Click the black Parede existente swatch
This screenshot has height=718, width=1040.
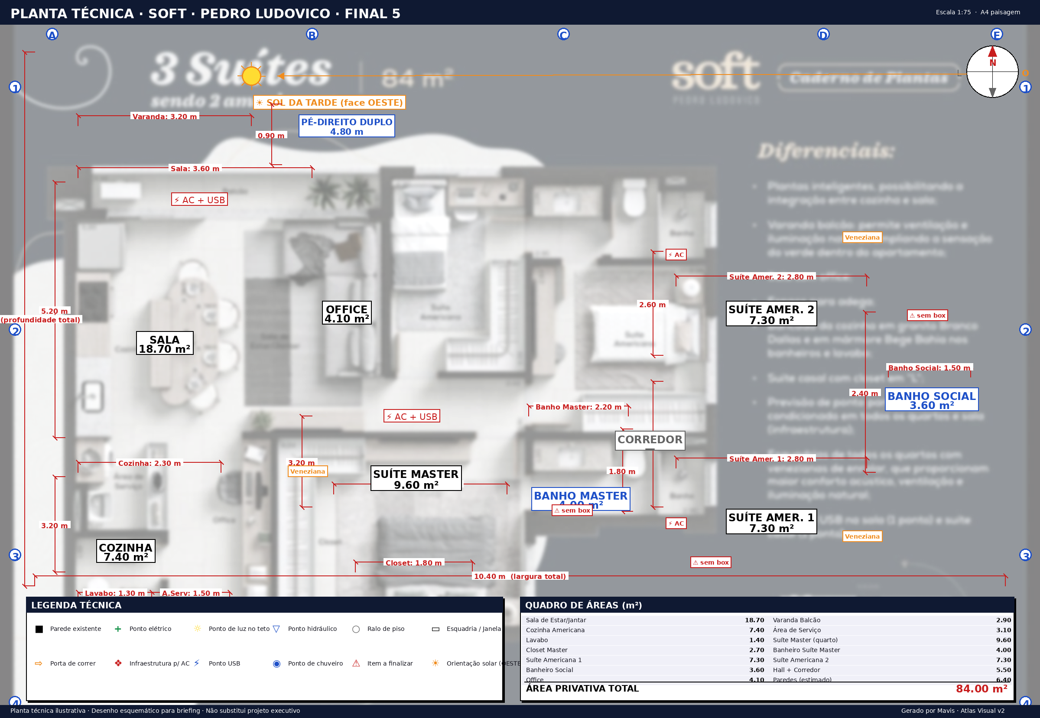[39, 629]
